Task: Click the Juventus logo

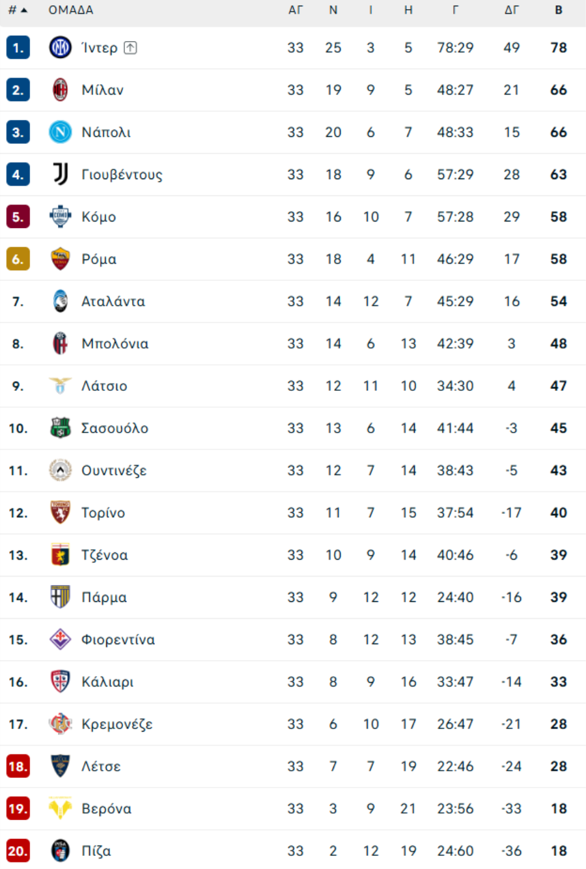Action: coord(61,175)
